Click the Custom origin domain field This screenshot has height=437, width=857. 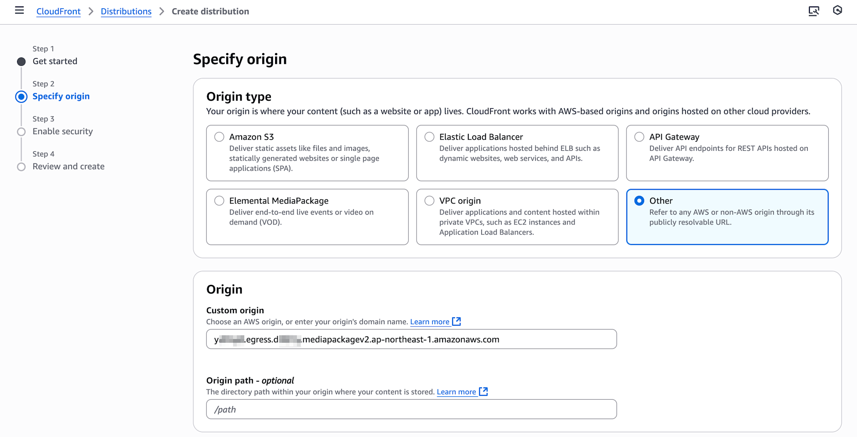tap(411, 339)
